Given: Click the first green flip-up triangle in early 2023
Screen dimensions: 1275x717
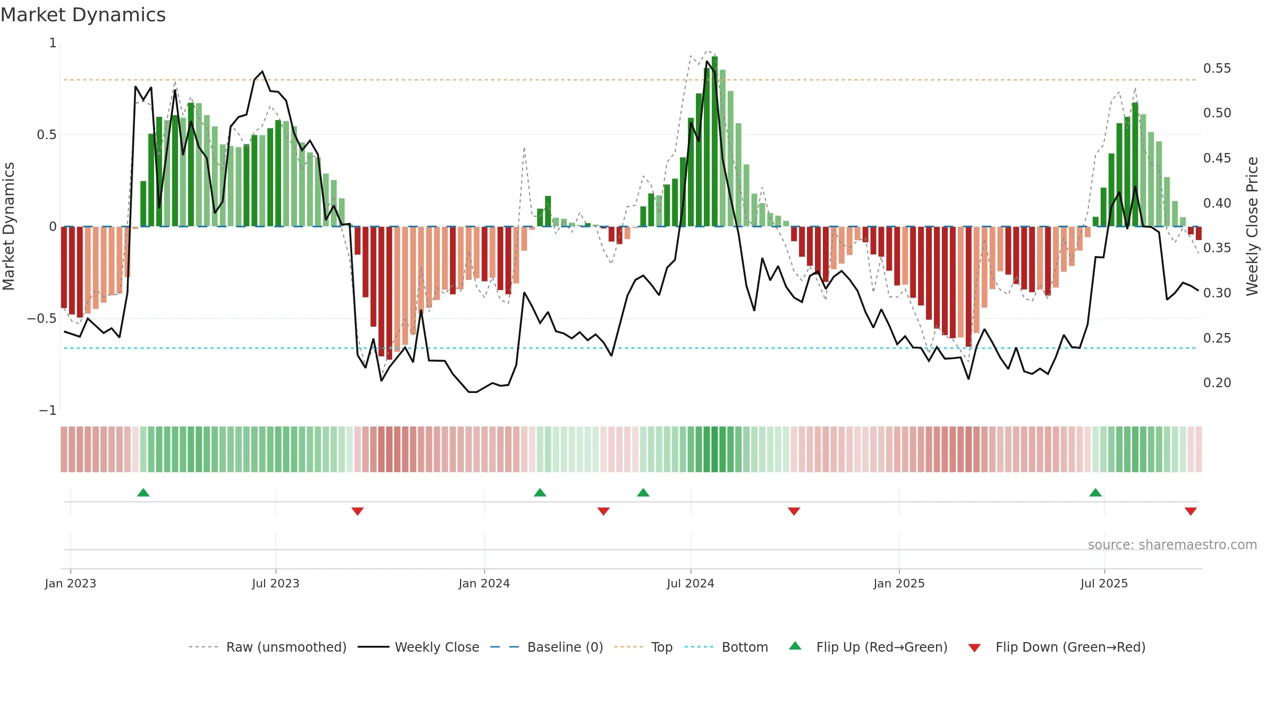Looking at the screenshot, I should pos(143,492).
